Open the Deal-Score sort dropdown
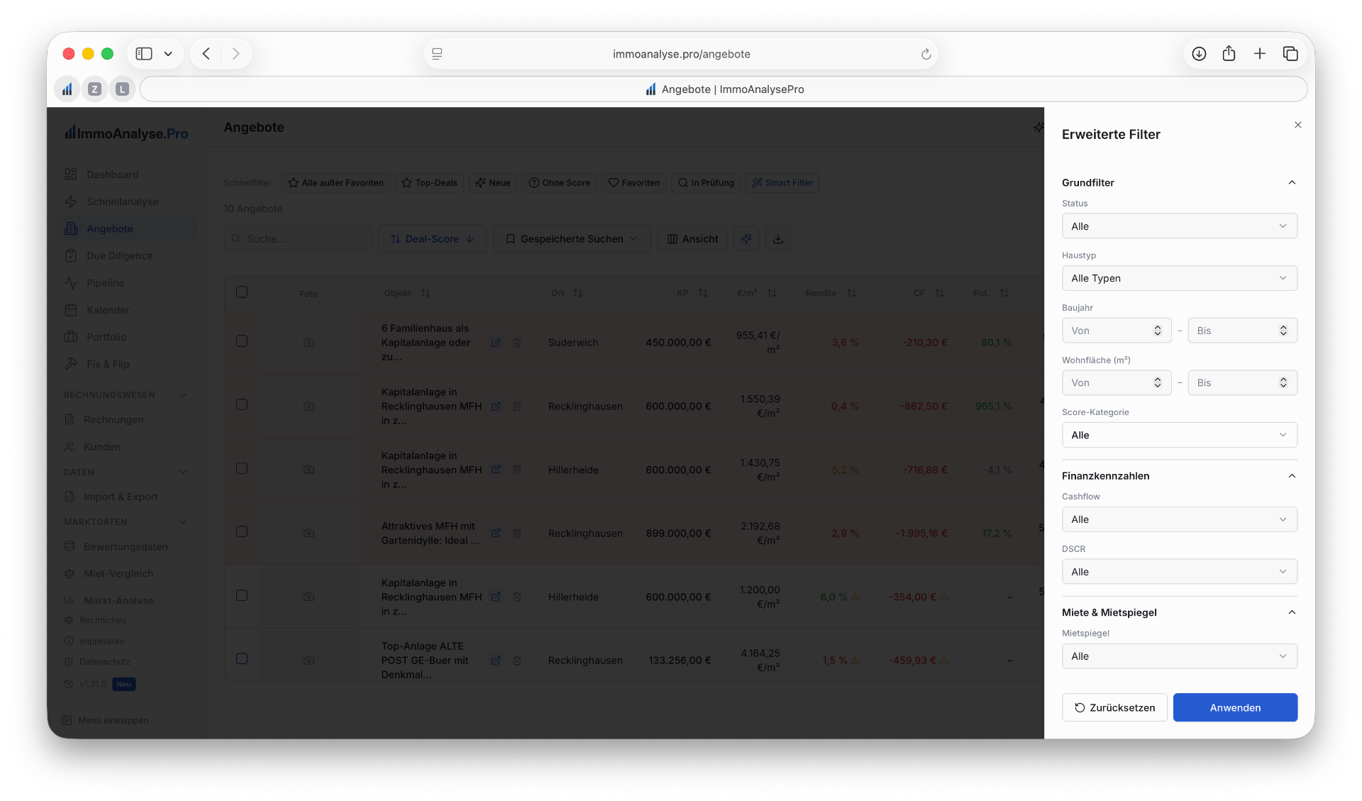Screen dimensions: 1362x801 [433, 239]
